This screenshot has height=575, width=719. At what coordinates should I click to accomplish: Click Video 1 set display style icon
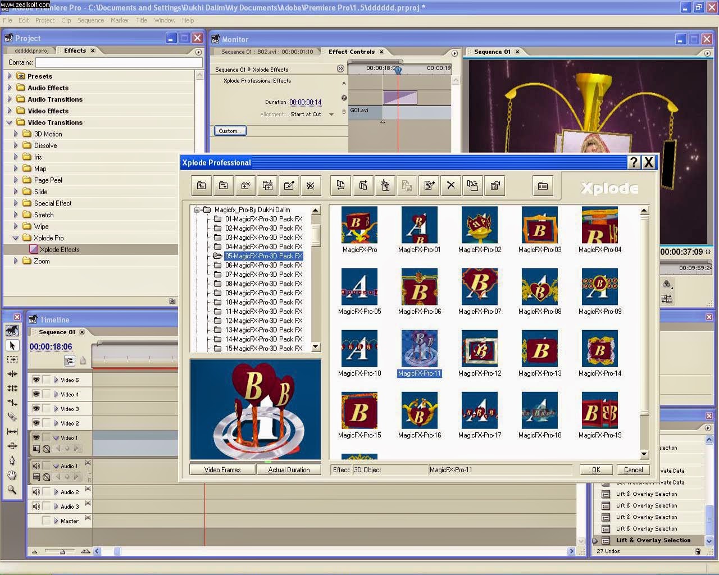(37, 449)
